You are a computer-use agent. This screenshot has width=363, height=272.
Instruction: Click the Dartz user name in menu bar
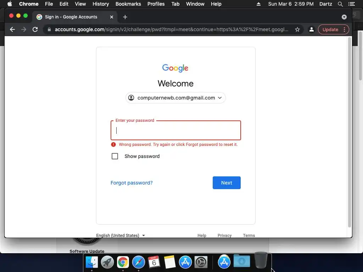[326, 4]
